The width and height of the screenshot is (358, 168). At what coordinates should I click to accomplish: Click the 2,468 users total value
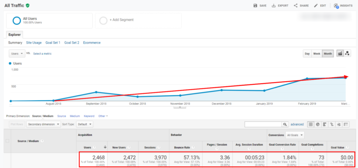(x=98, y=157)
